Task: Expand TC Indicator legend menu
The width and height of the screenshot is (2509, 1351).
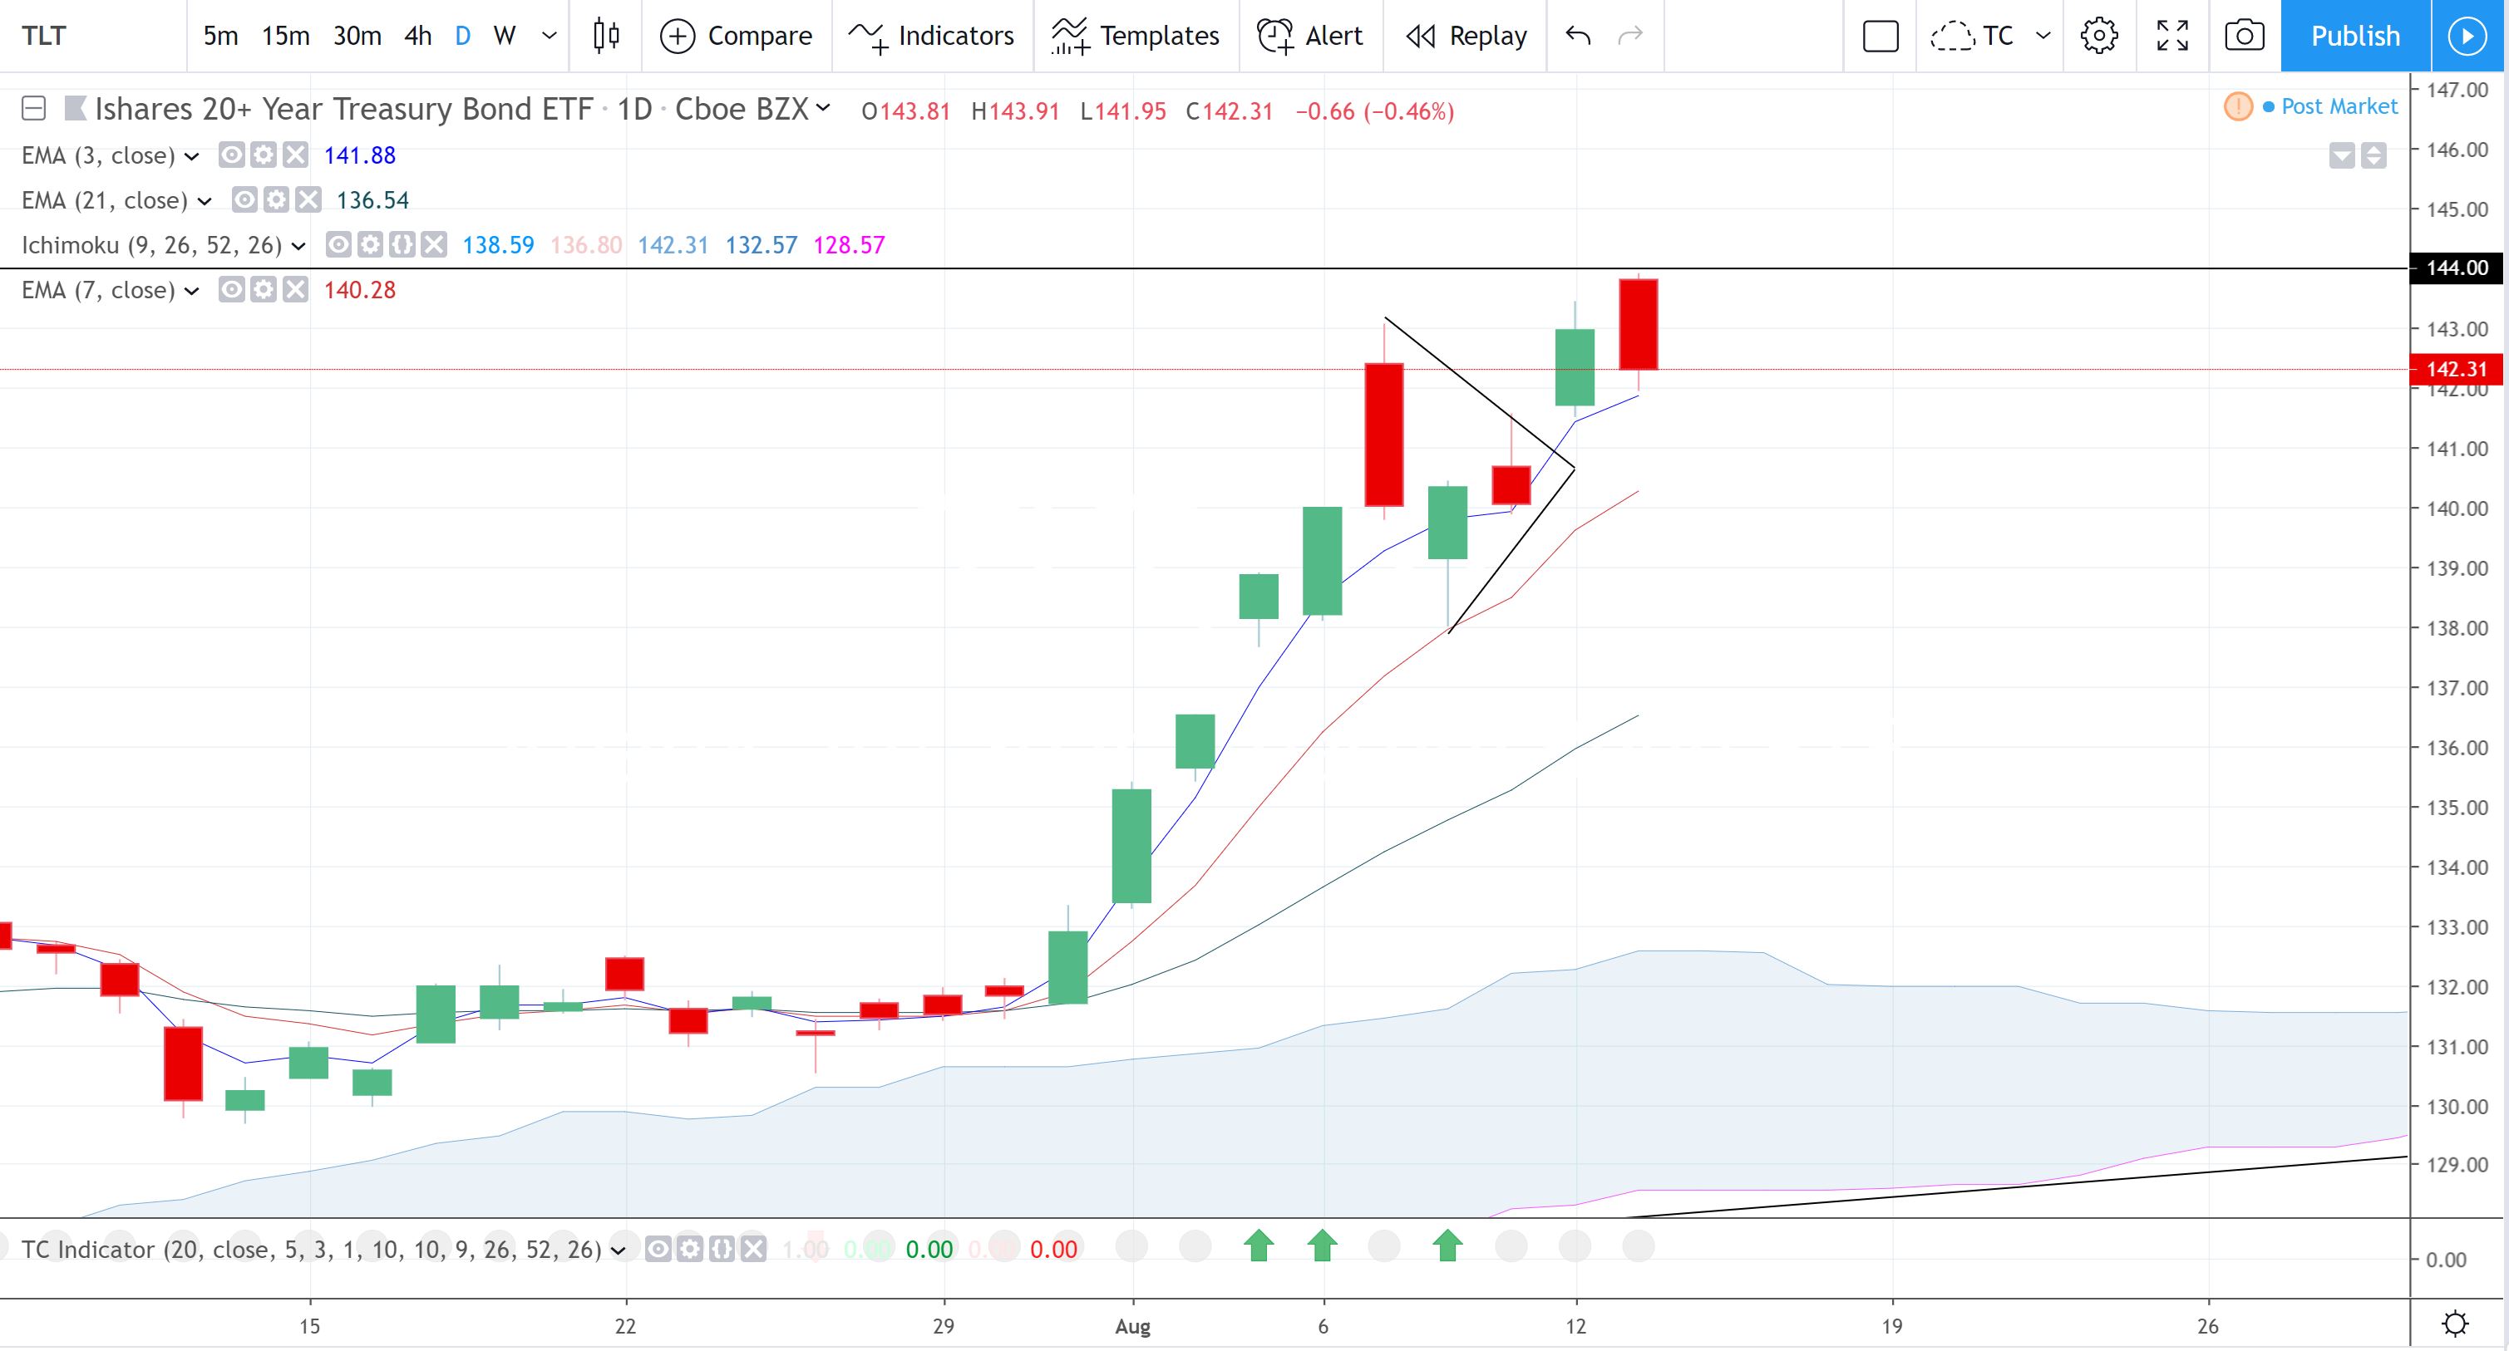Action: [x=619, y=1250]
